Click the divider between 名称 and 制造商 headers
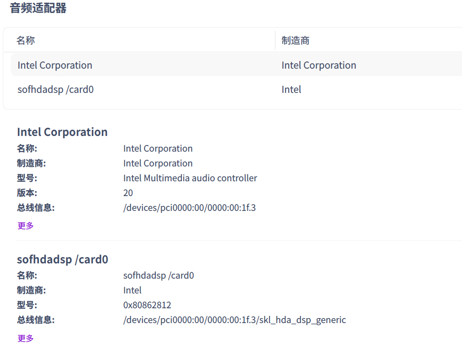462x350 pixels. [x=275, y=40]
